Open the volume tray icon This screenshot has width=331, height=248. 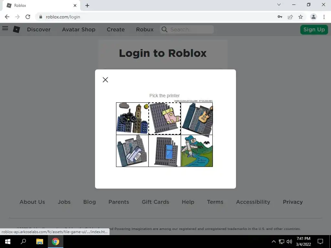click(x=289, y=242)
